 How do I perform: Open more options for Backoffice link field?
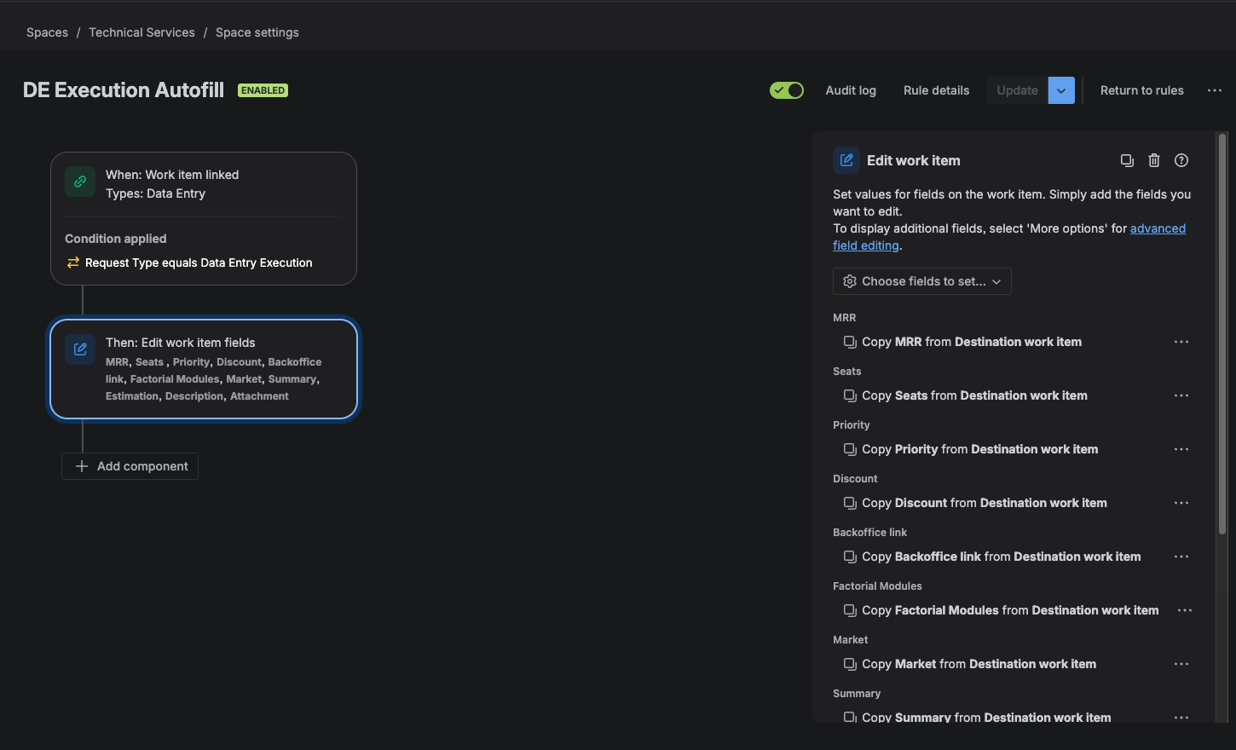tap(1181, 557)
